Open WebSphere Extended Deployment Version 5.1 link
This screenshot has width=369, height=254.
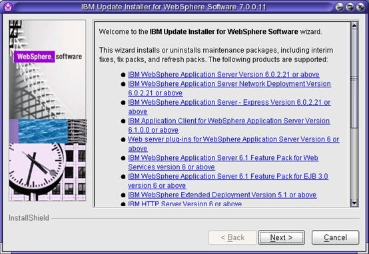(222, 195)
